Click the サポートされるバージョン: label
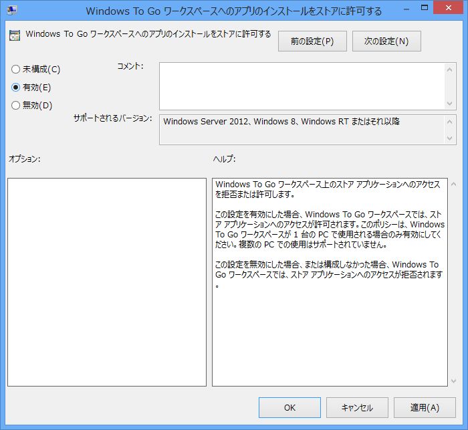 click(113, 118)
